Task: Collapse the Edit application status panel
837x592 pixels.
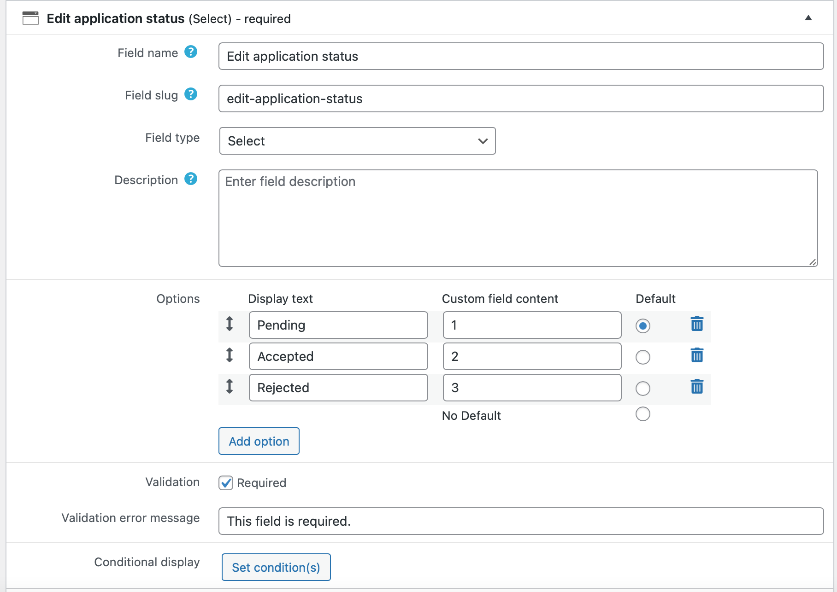Action: 808,18
